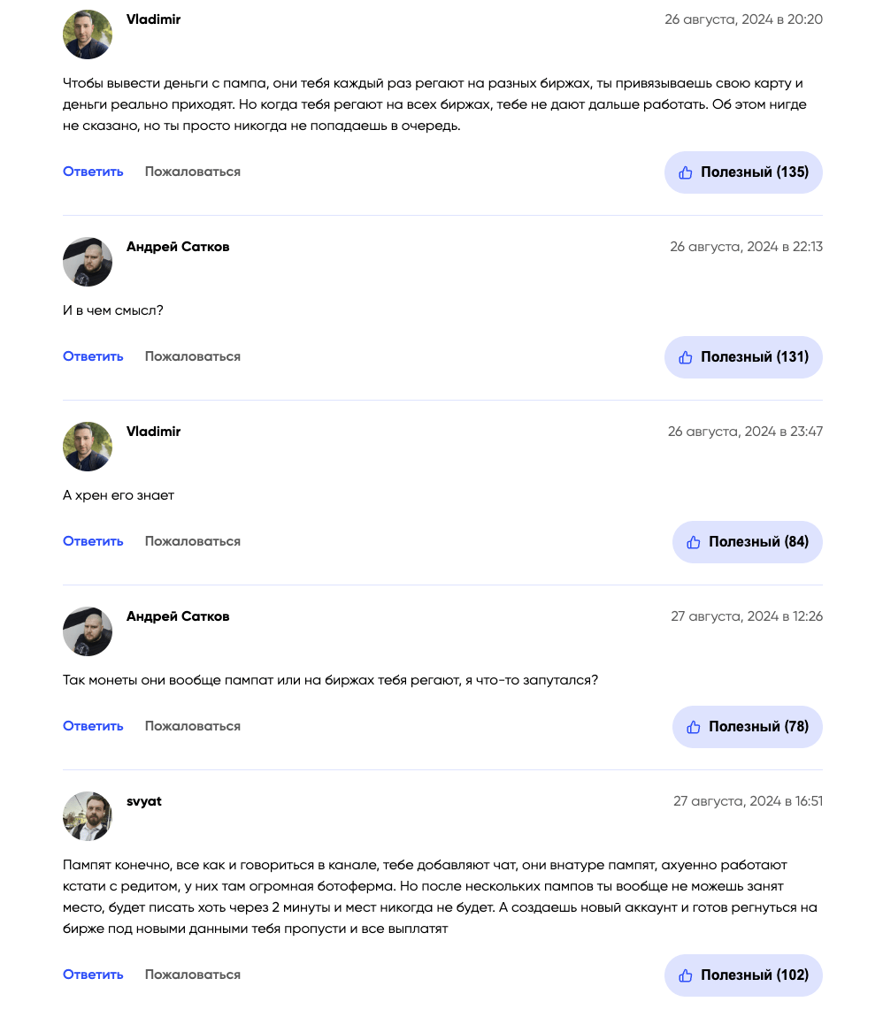883x1017 pixels.
Task: Open Vladimir's avatar on the 23:47 comment
Action: pos(88,447)
